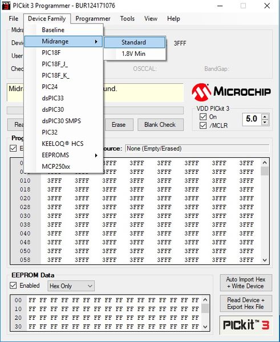Screen dimensions: 280x342
Task: Click the Microchip logo
Action: [x=232, y=91]
